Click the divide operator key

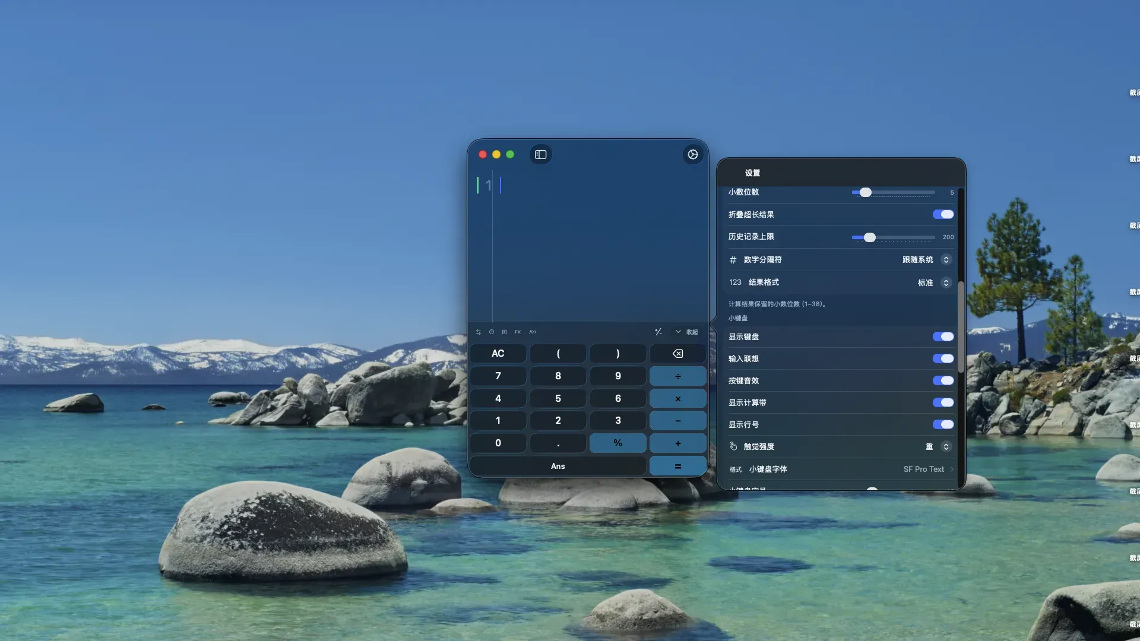tap(677, 376)
